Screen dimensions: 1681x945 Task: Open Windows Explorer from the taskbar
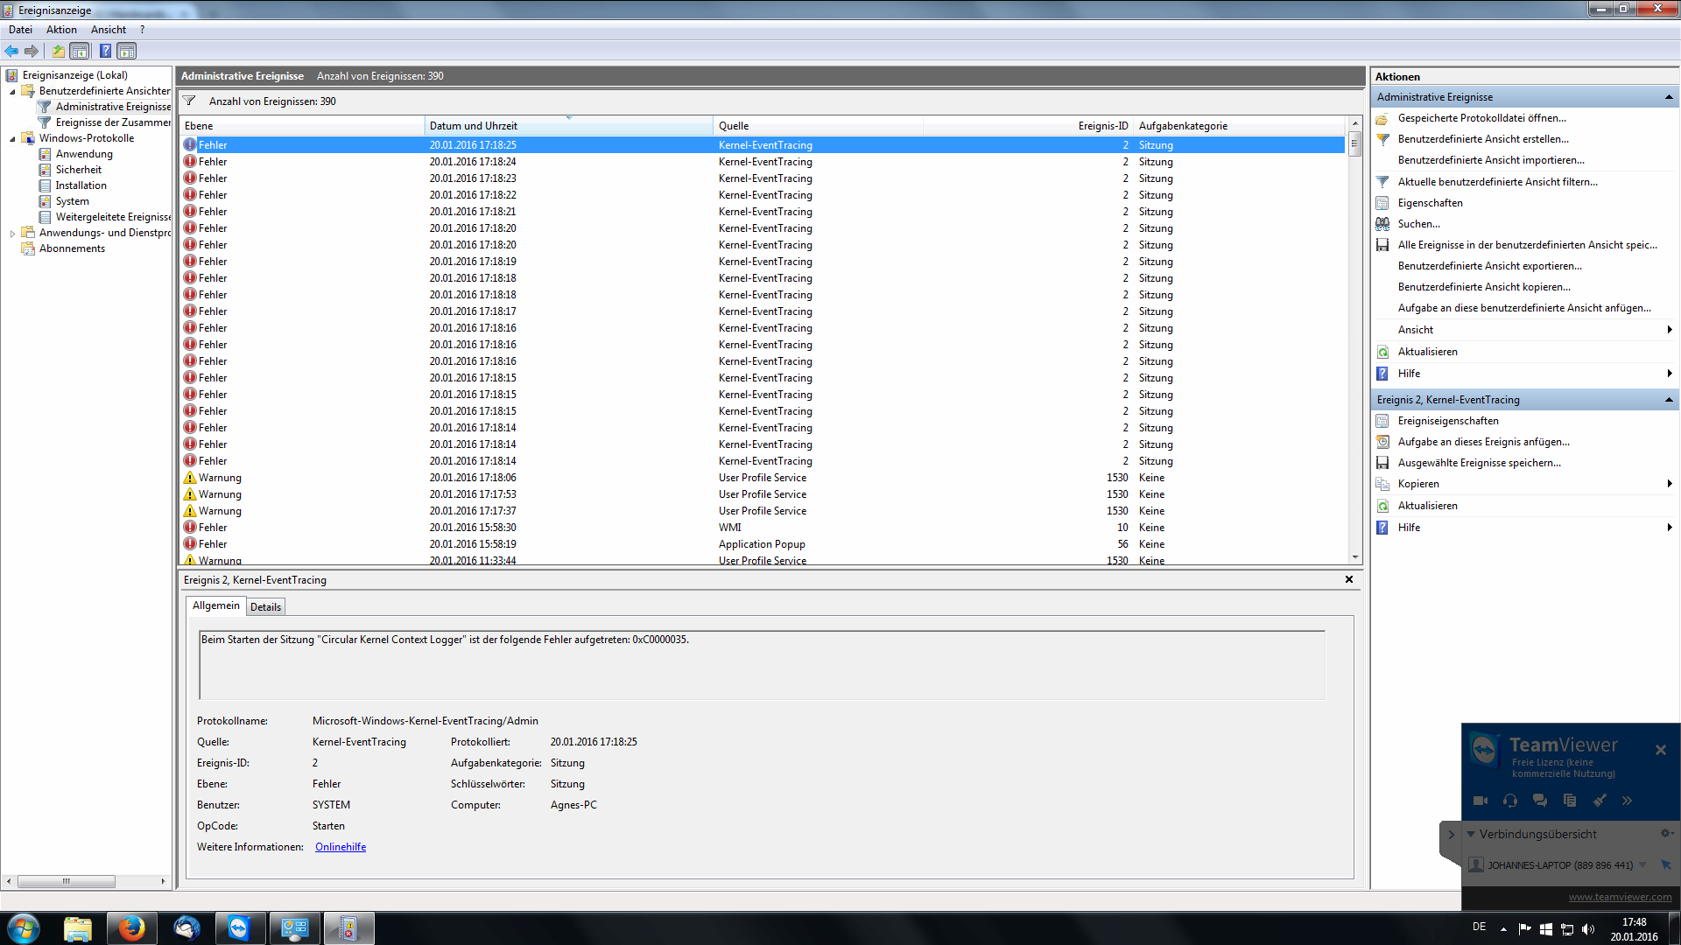[78, 927]
